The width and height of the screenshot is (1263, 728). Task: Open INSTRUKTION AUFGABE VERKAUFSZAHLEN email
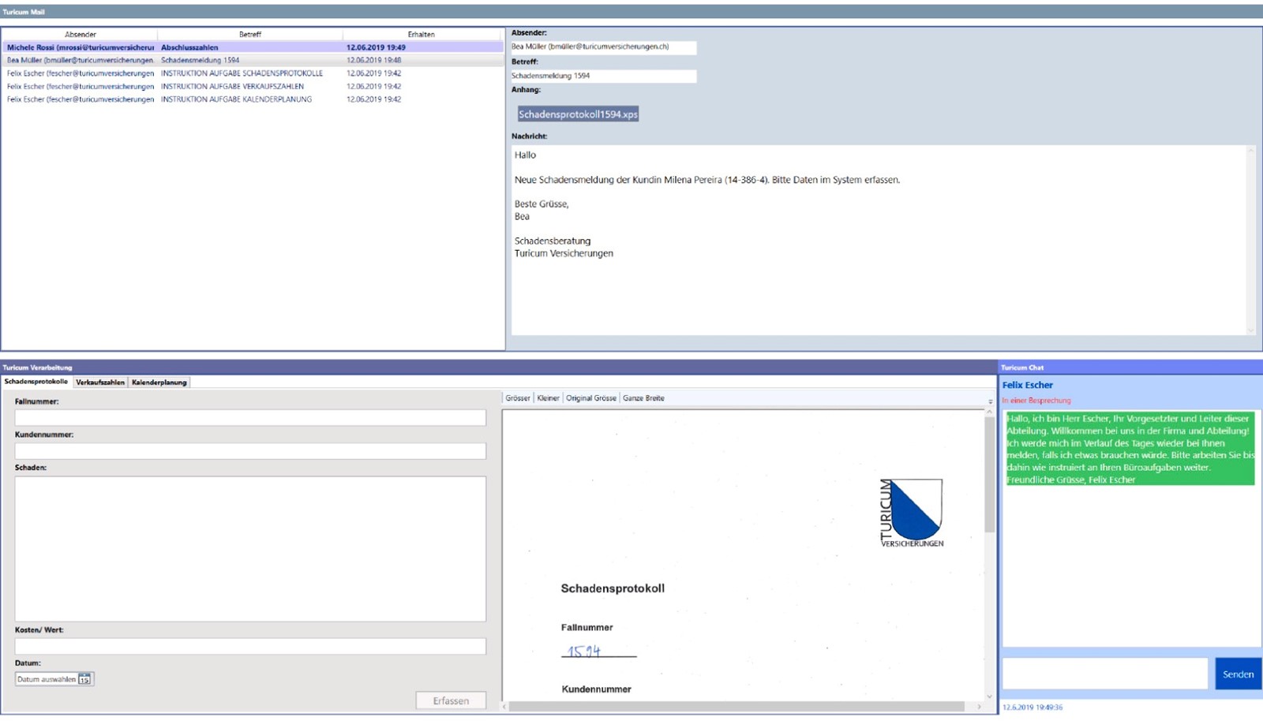[253, 87]
